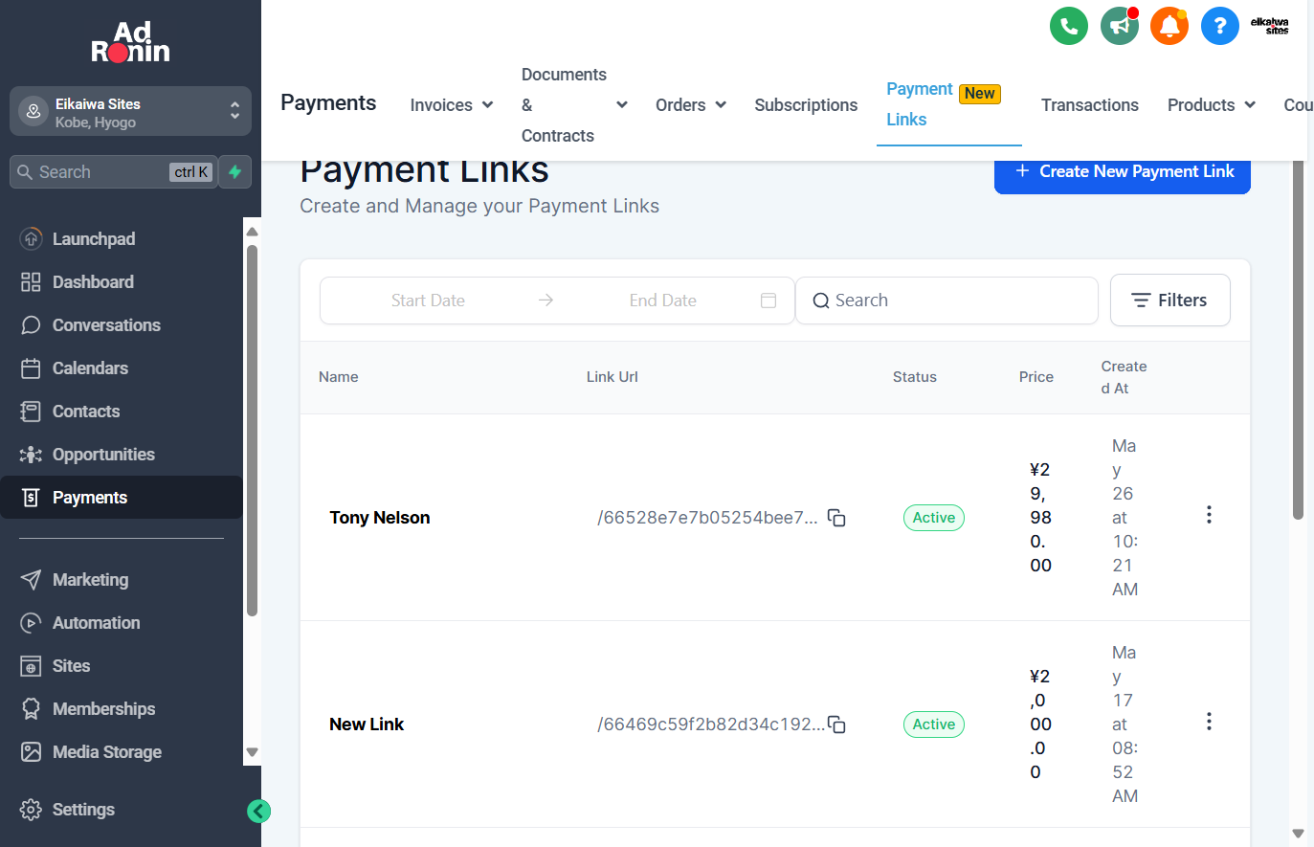
Task: Click the Dashboard sidebar icon
Action: tap(31, 282)
